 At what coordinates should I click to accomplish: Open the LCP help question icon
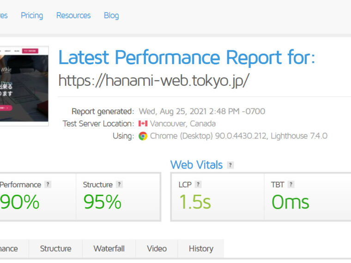[198, 185]
